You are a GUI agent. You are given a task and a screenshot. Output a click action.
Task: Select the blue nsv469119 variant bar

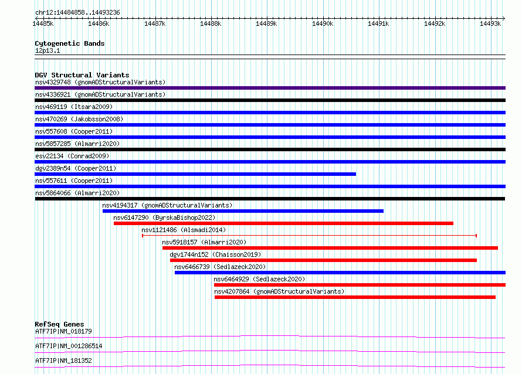270,113
